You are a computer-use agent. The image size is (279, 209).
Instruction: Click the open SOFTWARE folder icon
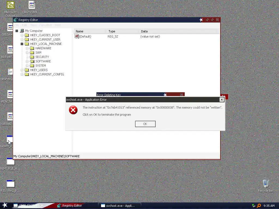[x=32, y=61]
